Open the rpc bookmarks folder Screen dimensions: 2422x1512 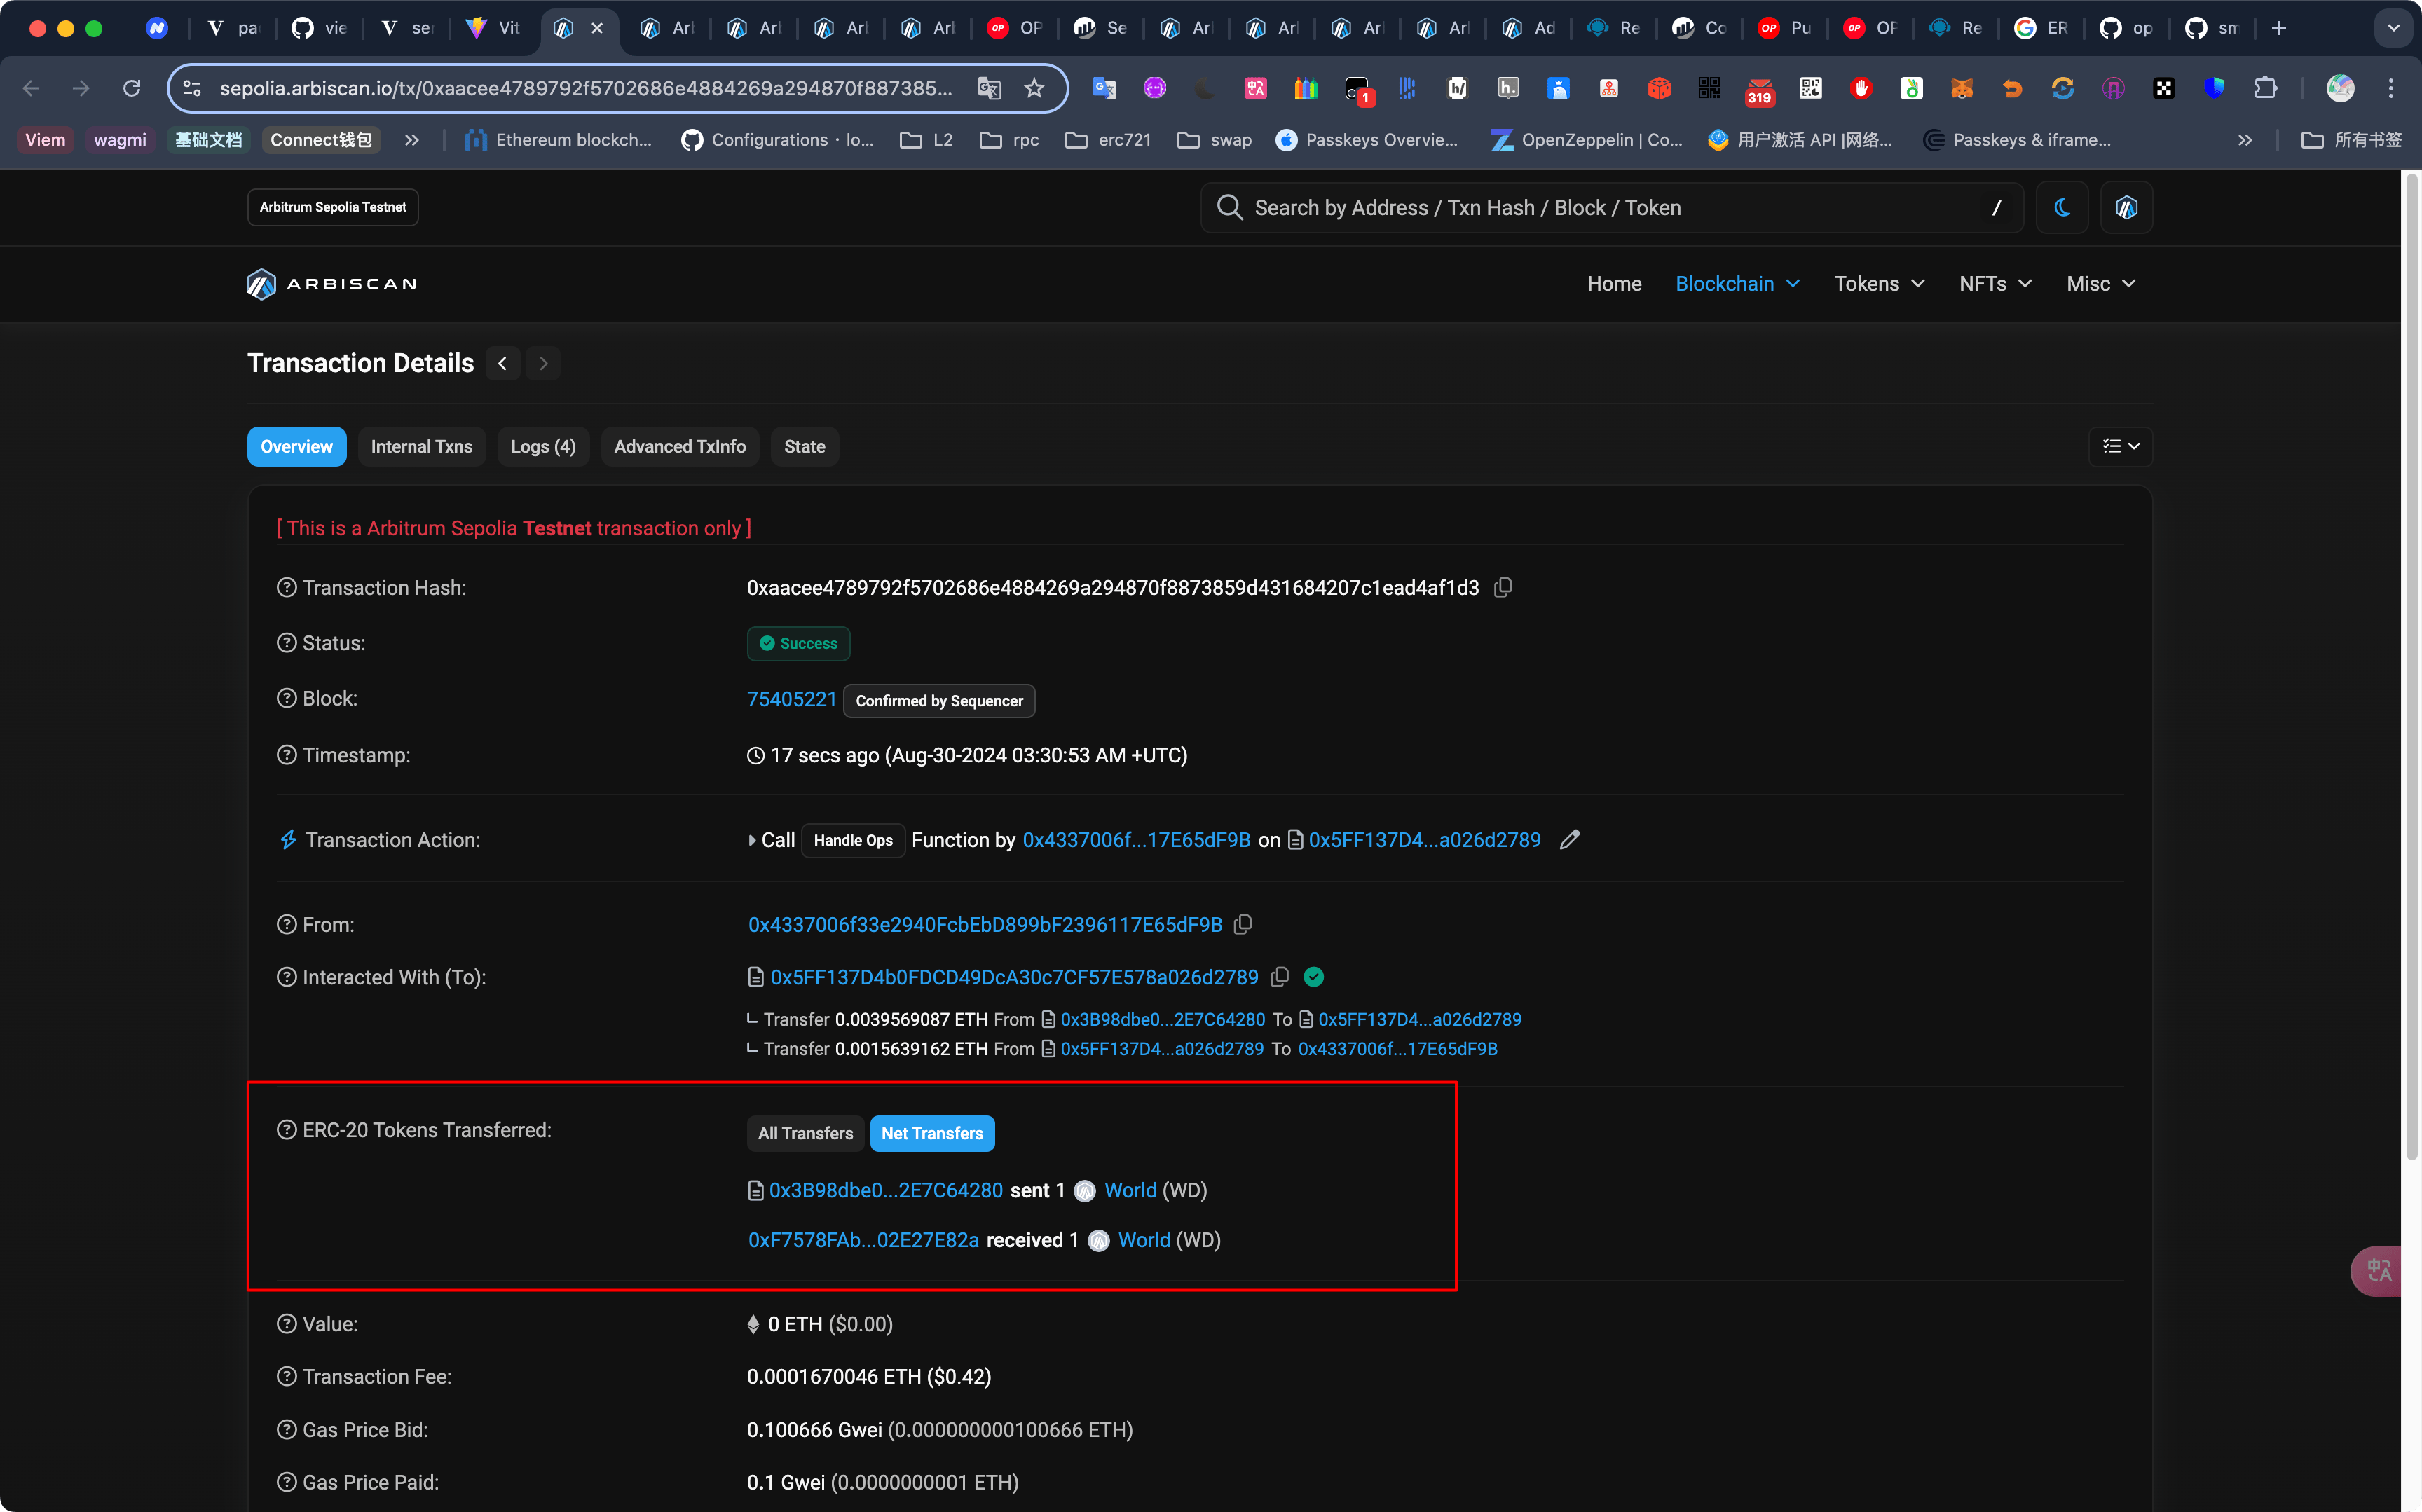[x=1010, y=140]
